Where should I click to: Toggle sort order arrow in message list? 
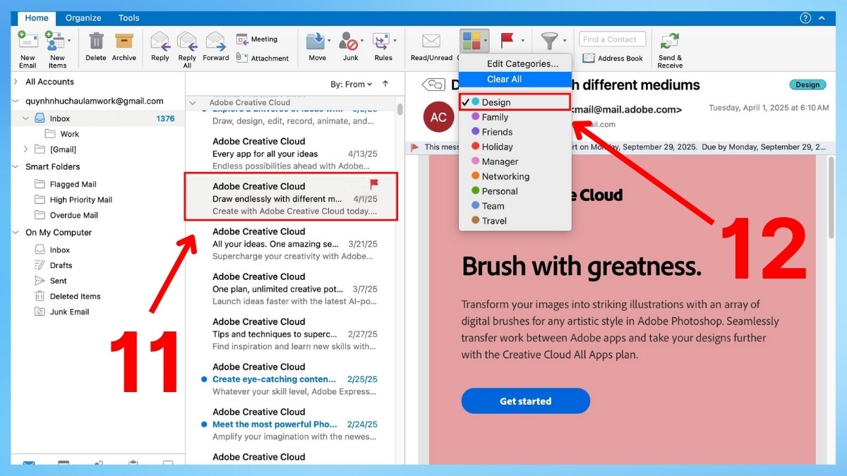pos(385,84)
